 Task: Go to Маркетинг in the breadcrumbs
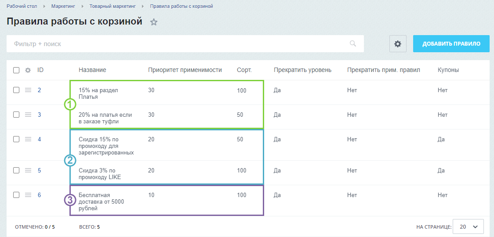63,7
